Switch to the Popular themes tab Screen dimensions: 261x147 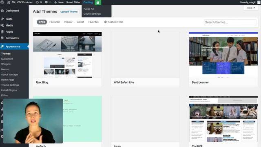pos(68,22)
